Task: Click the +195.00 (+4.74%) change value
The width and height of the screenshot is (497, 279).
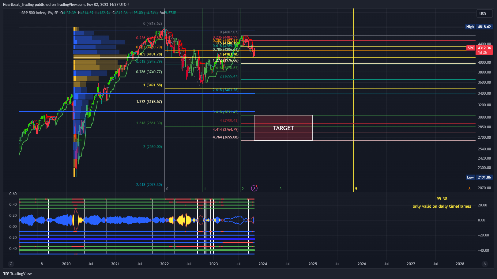Action: tap(144, 13)
